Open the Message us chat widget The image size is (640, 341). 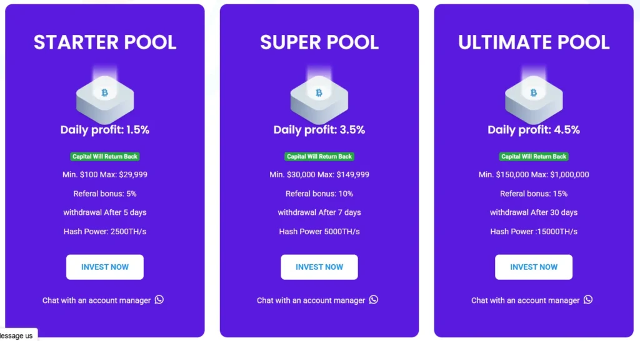[x=17, y=335]
